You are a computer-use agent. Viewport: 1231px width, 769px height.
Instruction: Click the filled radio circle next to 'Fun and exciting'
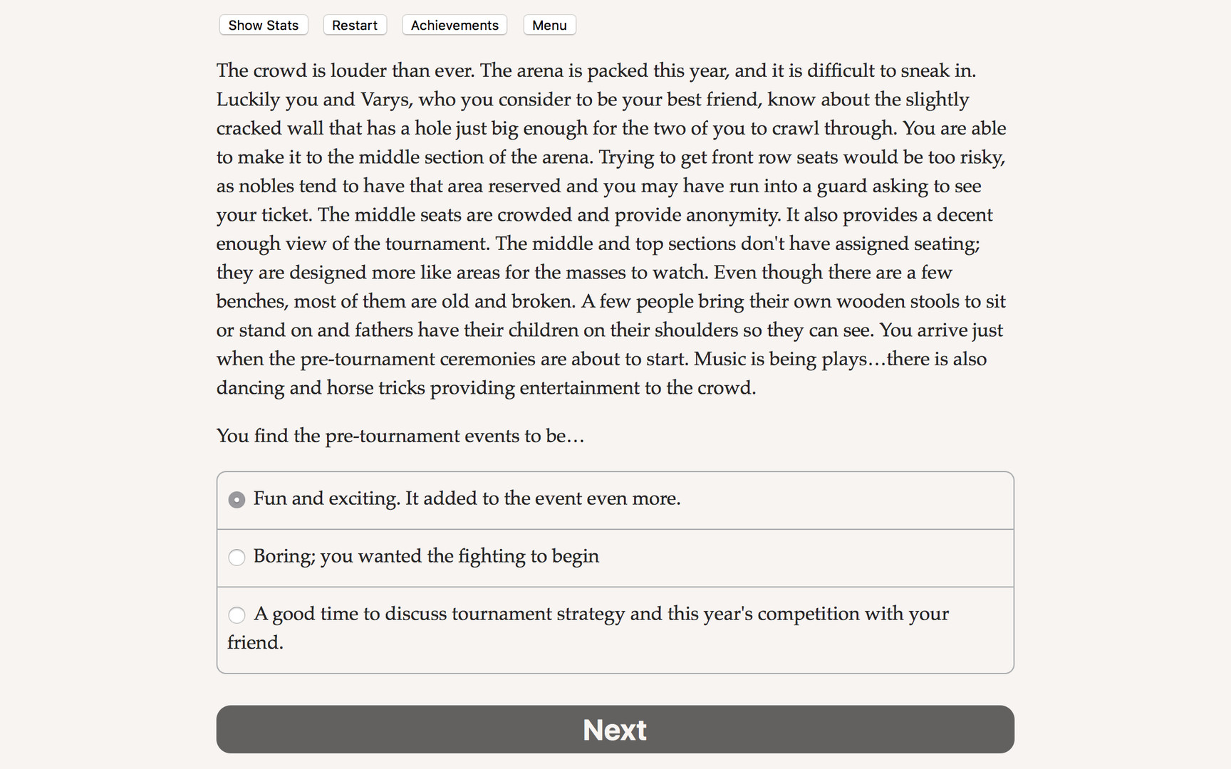(x=237, y=501)
